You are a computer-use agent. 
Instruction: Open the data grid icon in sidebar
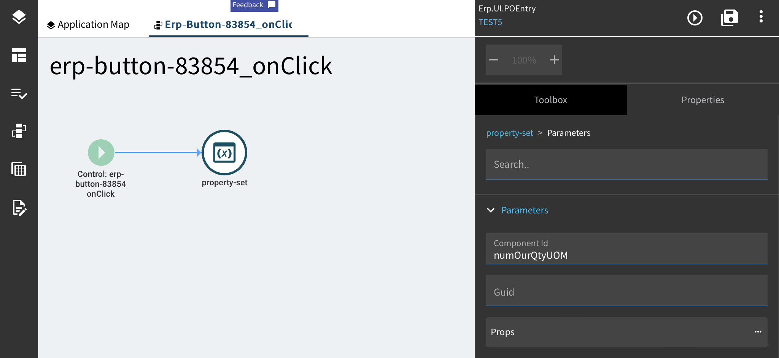coord(19,169)
